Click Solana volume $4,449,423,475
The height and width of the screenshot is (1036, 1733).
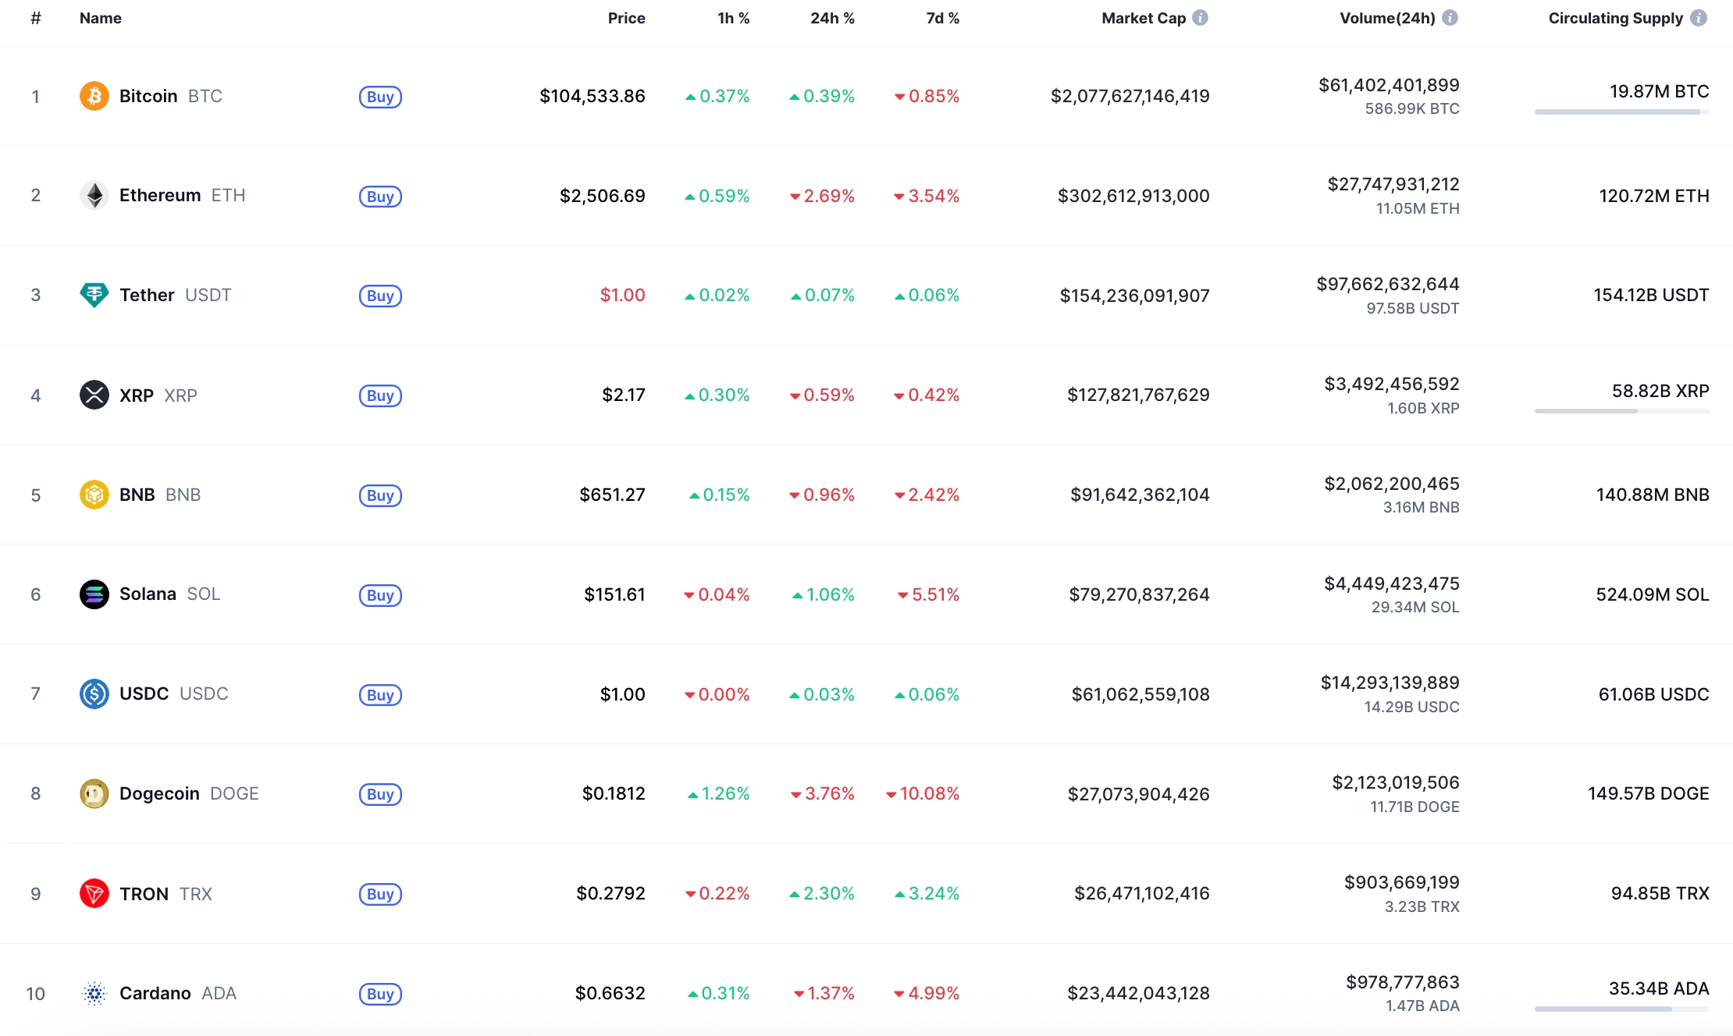[1392, 584]
